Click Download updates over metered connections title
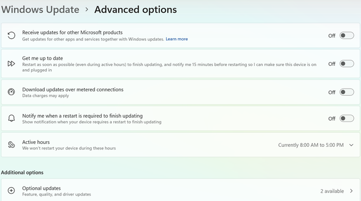 coord(73,90)
